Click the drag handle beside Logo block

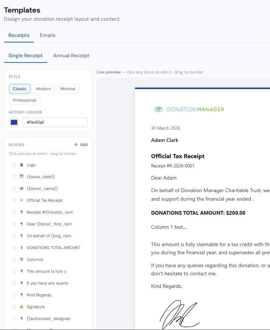coord(14,165)
